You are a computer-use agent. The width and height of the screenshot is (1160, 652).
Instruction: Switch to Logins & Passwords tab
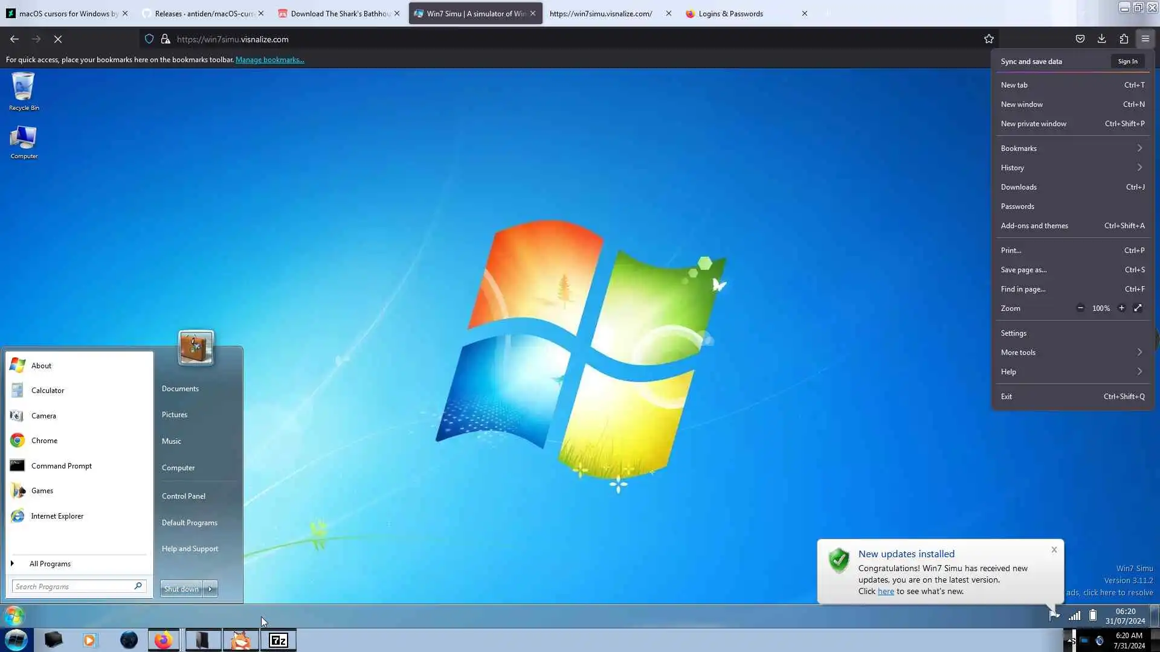[x=730, y=13]
